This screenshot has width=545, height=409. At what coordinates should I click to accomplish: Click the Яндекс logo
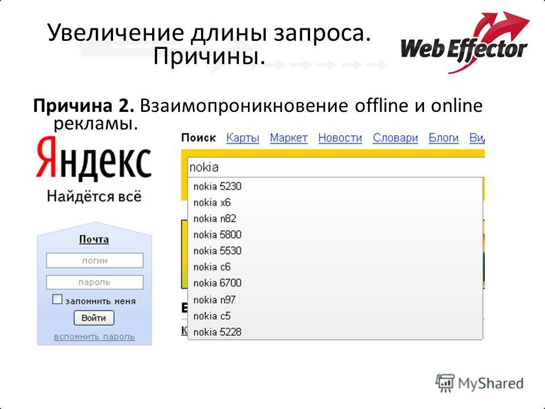point(94,158)
